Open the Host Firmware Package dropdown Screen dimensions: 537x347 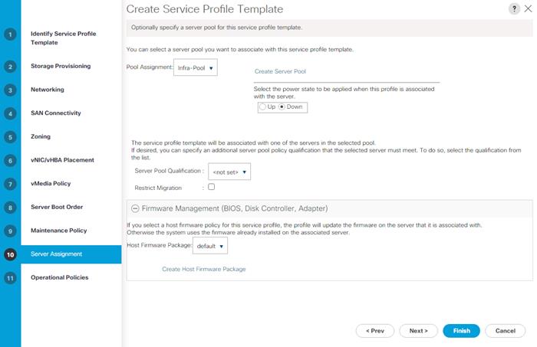(x=210, y=246)
